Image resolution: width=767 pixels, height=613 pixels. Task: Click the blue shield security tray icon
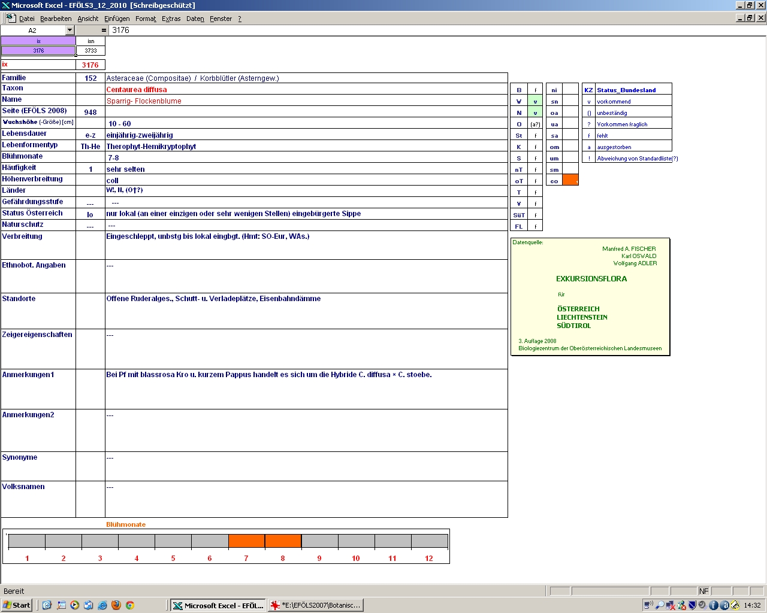click(692, 605)
